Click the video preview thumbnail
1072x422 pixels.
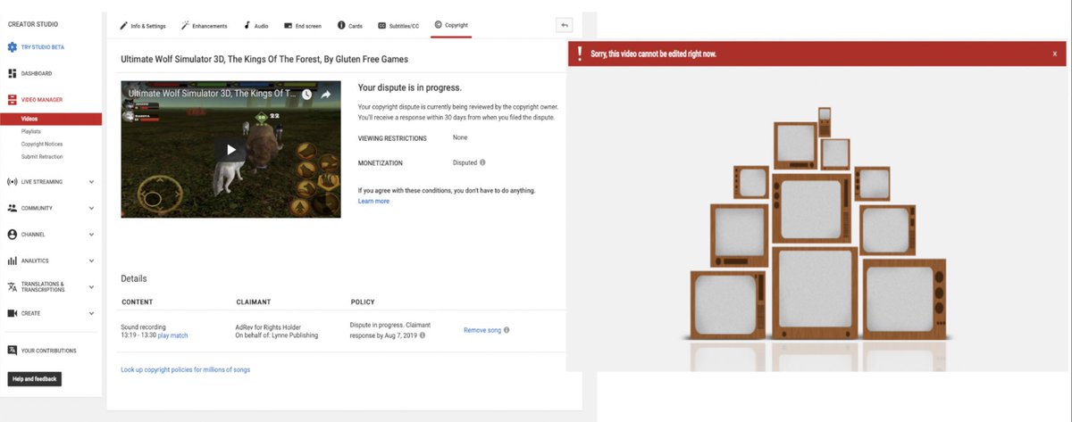pyautogui.click(x=230, y=149)
